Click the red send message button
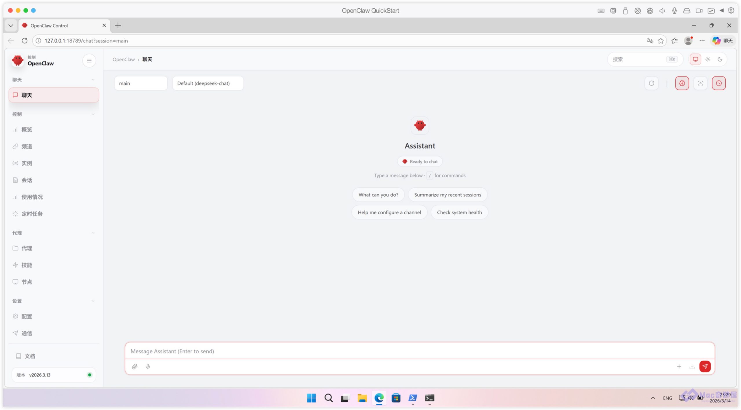This screenshot has height=410, width=741. click(705, 366)
